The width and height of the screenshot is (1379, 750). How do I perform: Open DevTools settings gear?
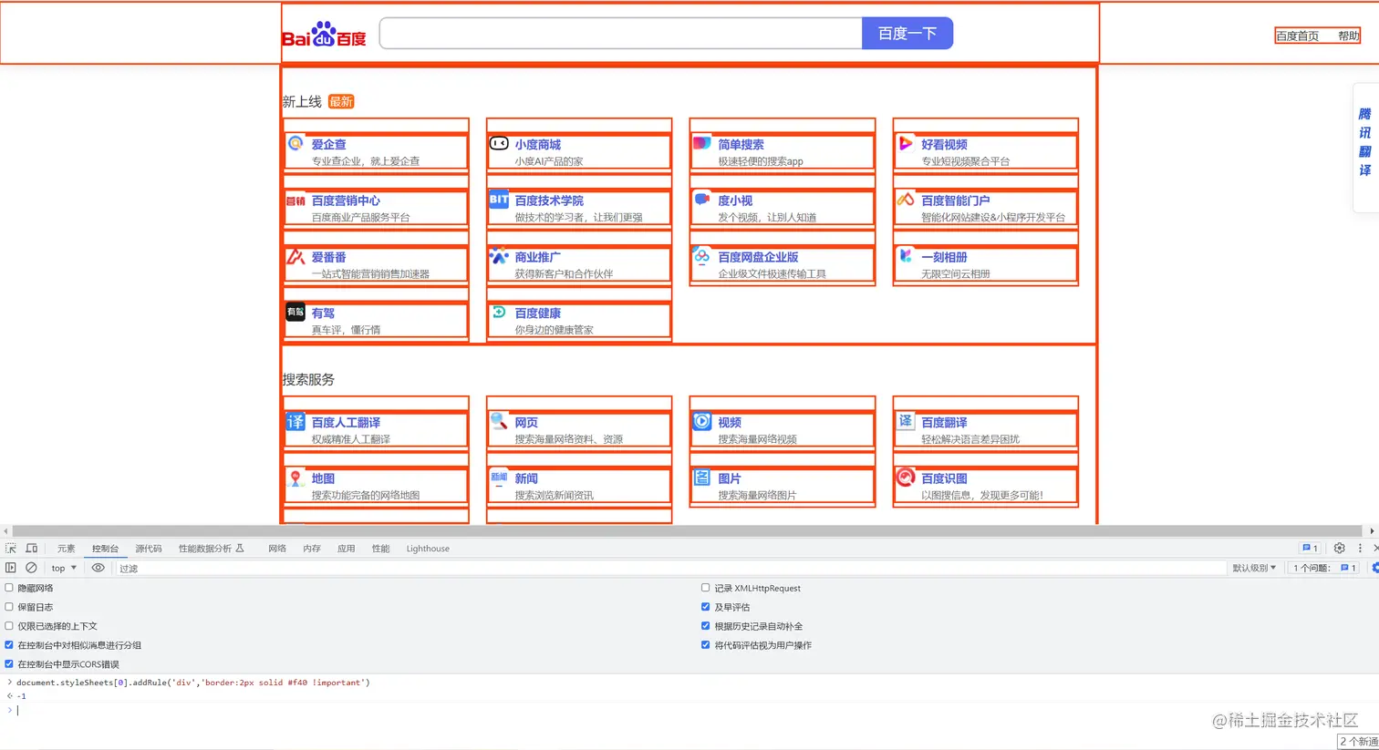click(x=1339, y=548)
